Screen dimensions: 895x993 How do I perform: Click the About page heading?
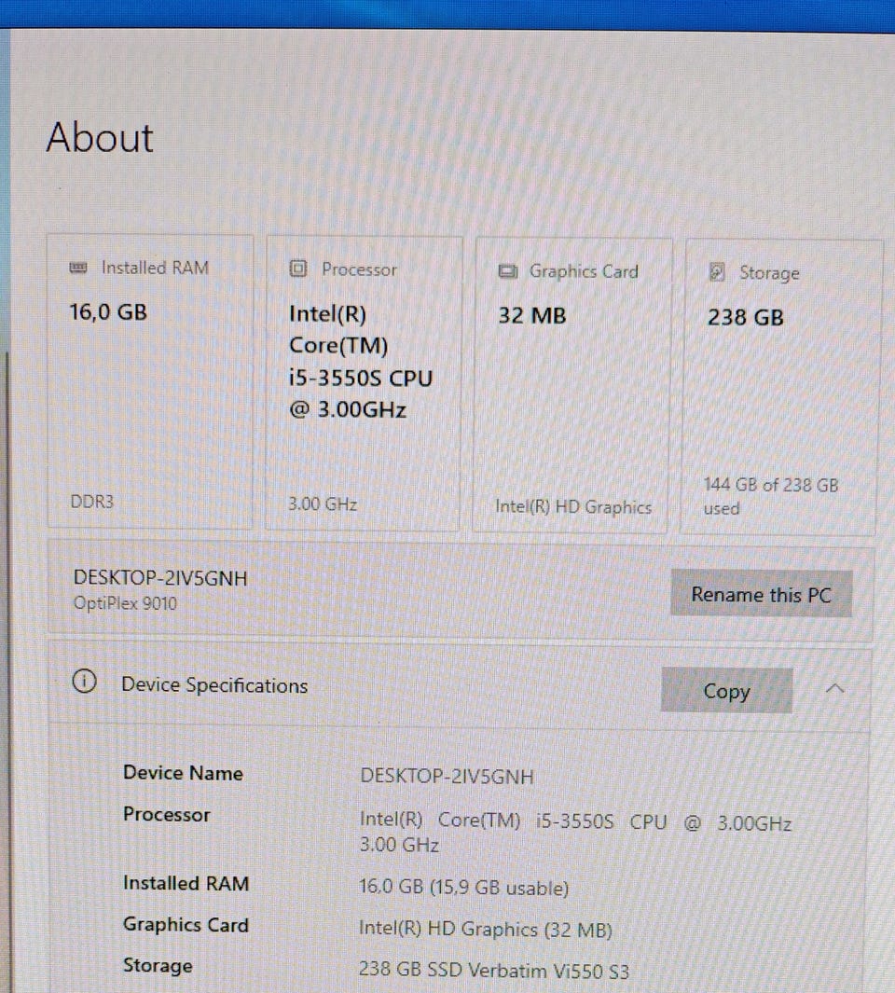pyautogui.click(x=100, y=137)
